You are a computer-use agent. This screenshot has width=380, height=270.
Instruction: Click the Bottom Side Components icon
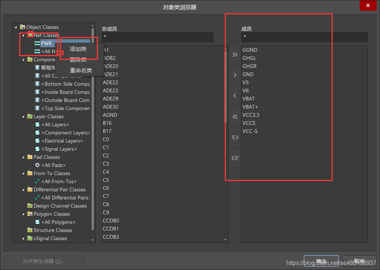[x=37, y=84]
